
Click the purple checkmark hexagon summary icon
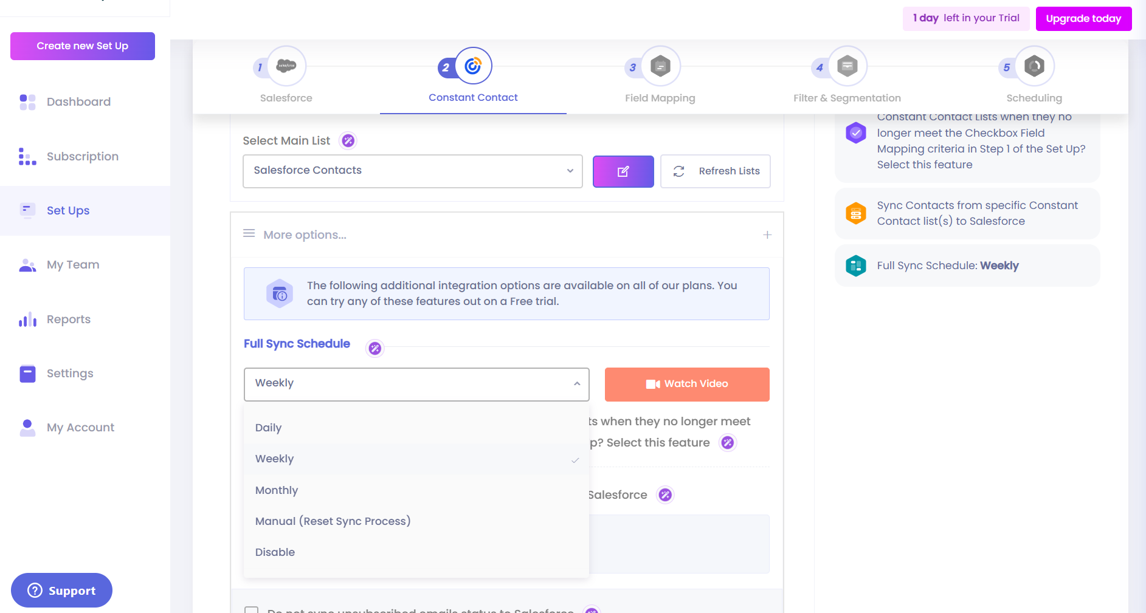856,132
